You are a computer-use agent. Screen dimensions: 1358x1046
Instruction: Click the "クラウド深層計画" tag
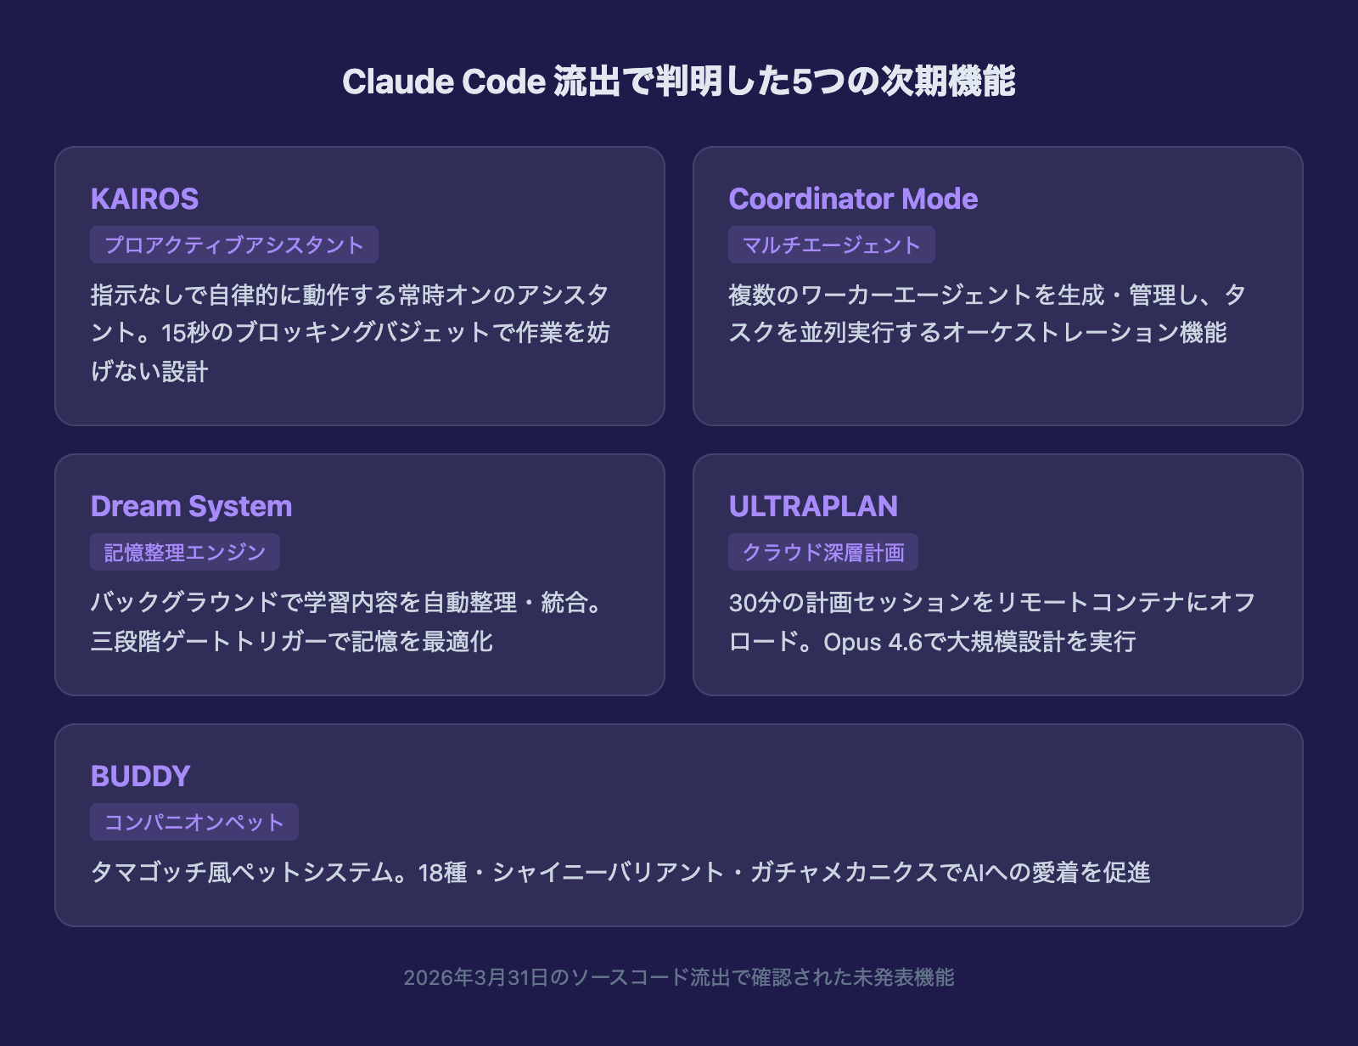click(823, 552)
